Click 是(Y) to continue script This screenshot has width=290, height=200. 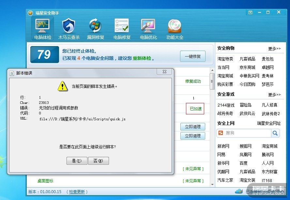point(77,161)
